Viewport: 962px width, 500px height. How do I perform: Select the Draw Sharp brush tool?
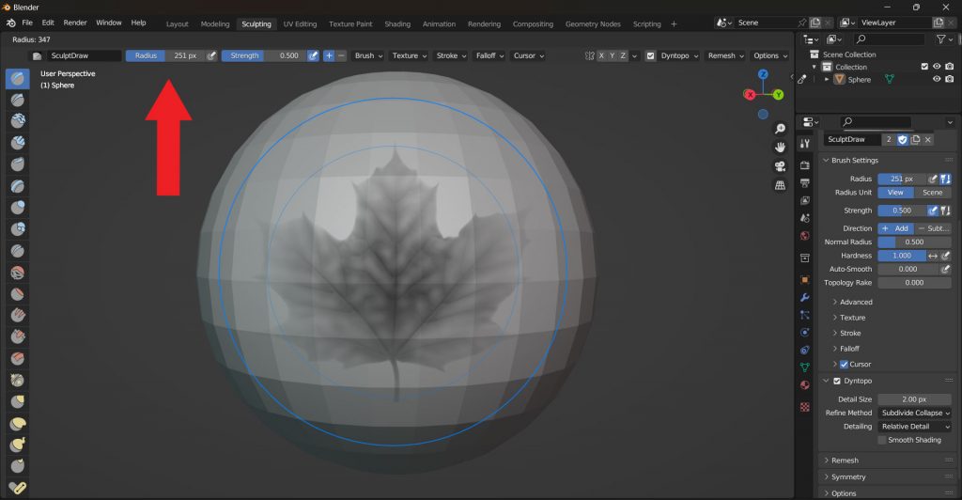(18, 100)
